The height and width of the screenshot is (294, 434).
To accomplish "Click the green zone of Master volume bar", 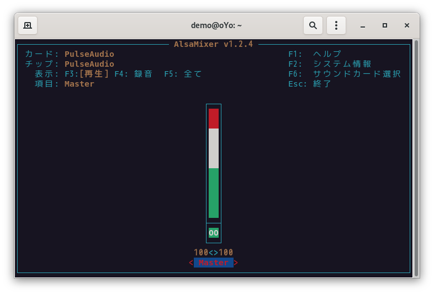I will pos(214,193).
